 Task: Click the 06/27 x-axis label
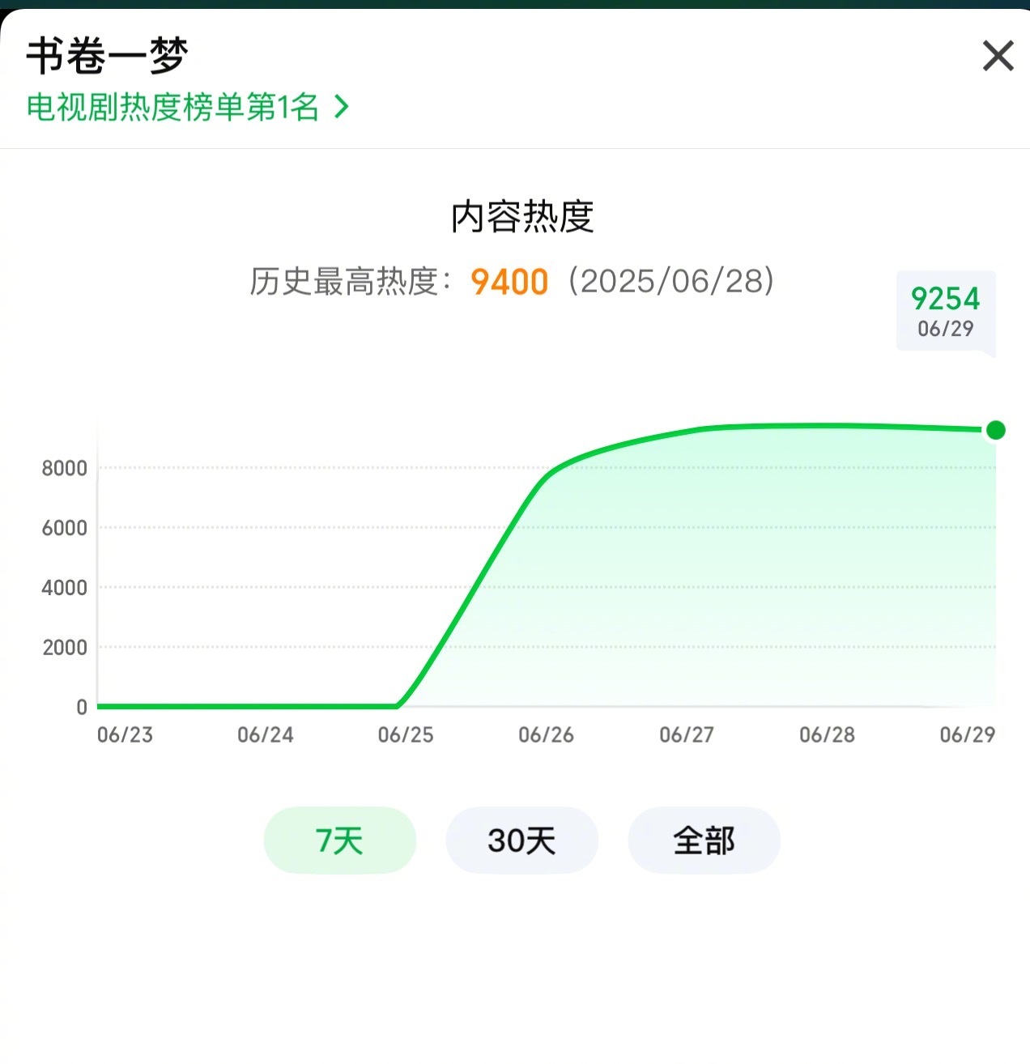[687, 735]
